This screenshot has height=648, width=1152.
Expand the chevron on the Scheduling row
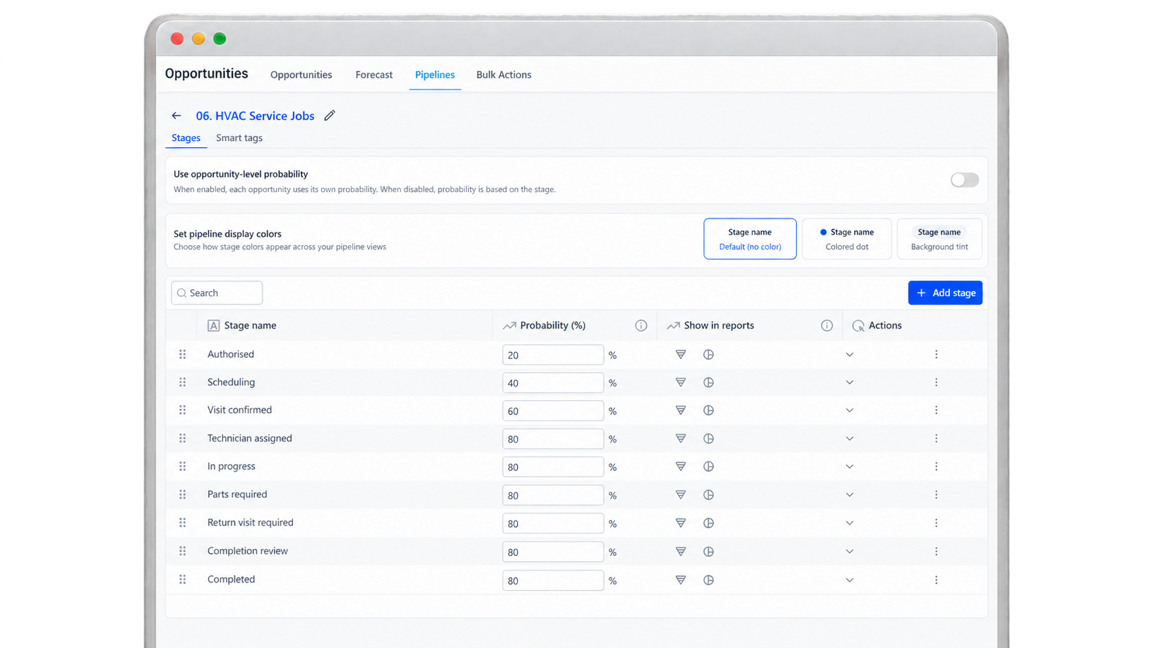tap(849, 382)
